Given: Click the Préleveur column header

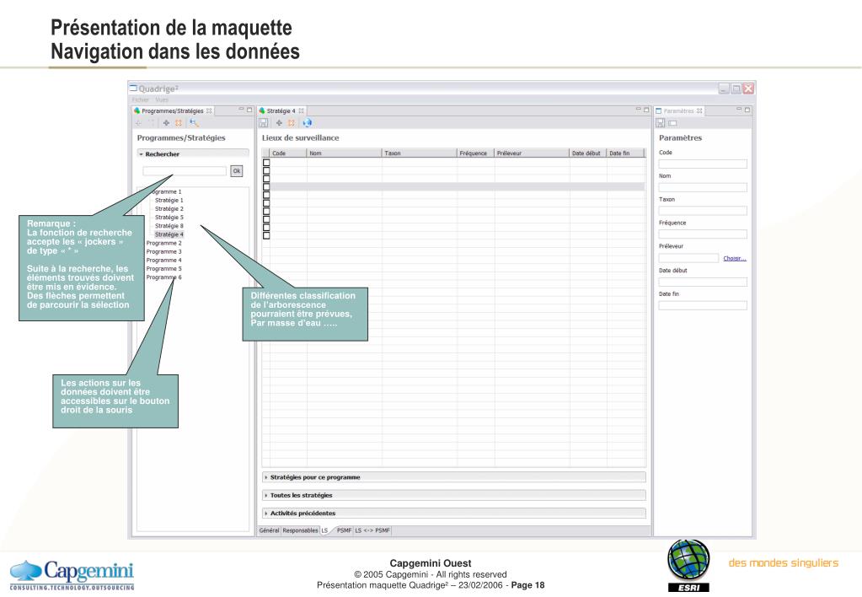Looking at the screenshot, I should [532, 153].
